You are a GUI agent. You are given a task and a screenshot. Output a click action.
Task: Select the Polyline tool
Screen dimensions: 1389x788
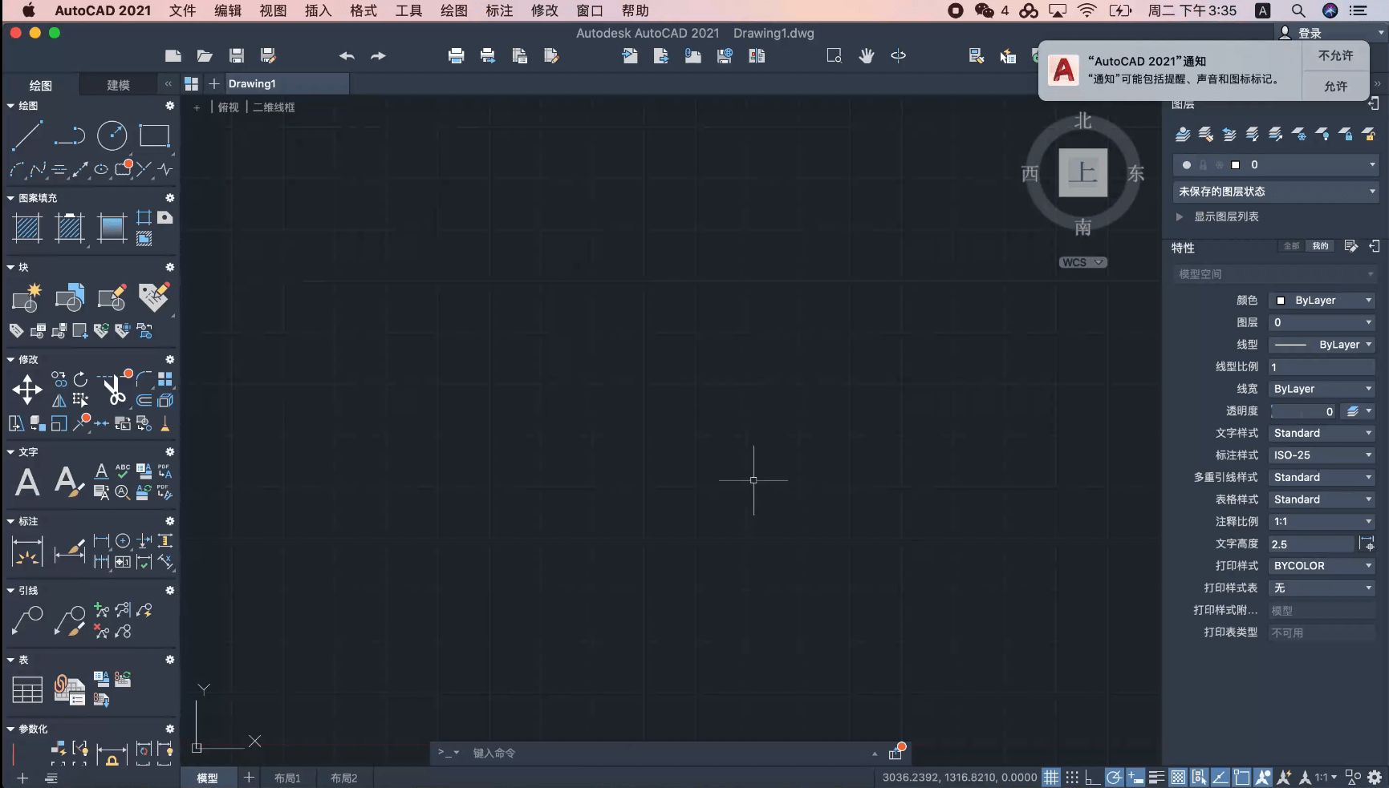point(70,135)
